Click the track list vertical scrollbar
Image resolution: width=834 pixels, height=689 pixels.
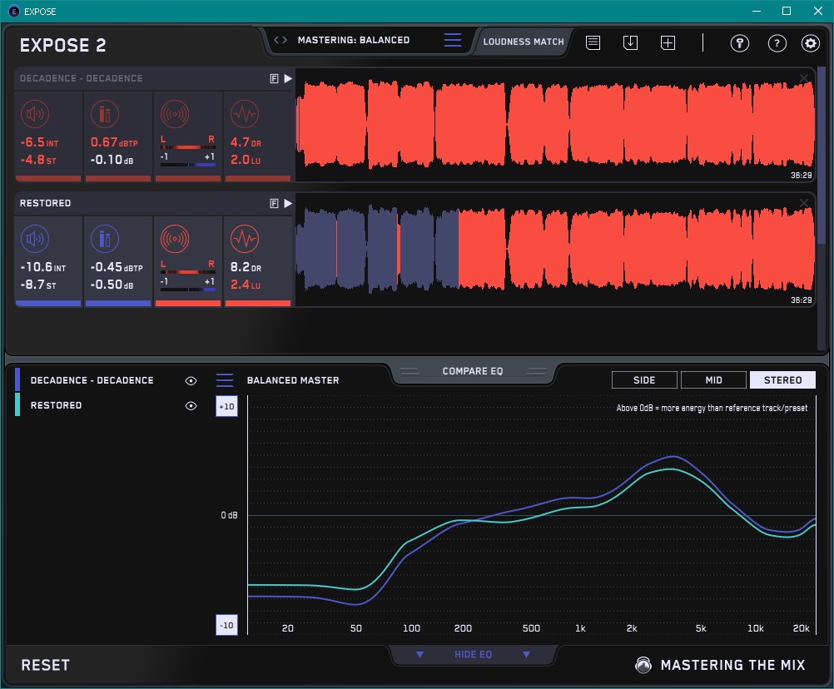822,154
